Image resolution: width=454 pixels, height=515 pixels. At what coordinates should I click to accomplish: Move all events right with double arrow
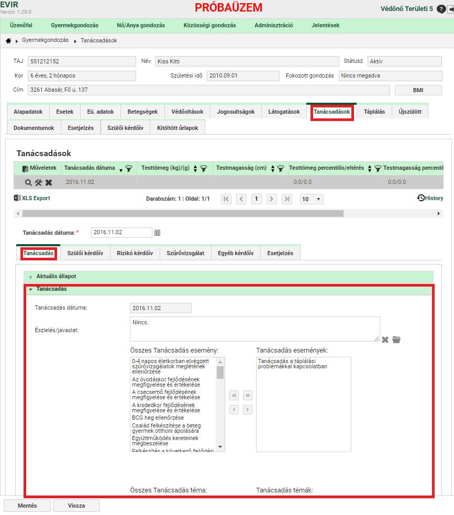[248, 395]
